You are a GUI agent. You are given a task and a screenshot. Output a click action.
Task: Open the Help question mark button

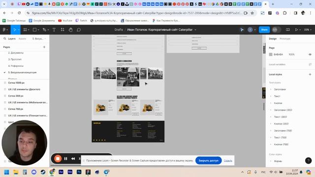coord(309,161)
